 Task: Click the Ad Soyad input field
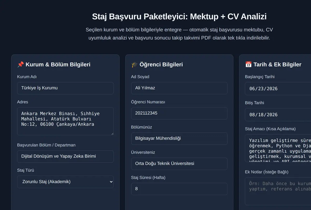tap(179, 88)
